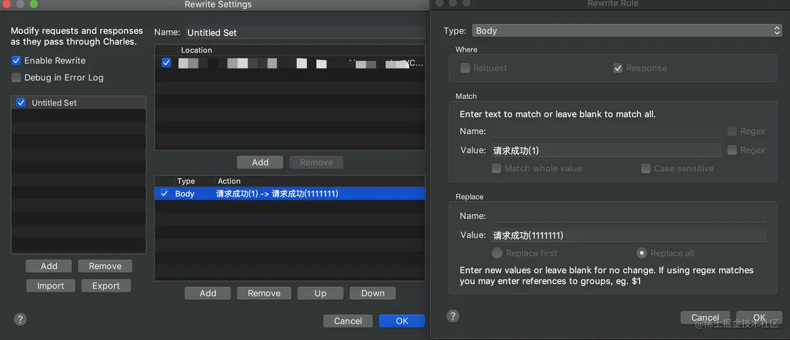Click Match Value field 请求成功(1)
The width and height of the screenshot is (790, 340).
point(606,150)
